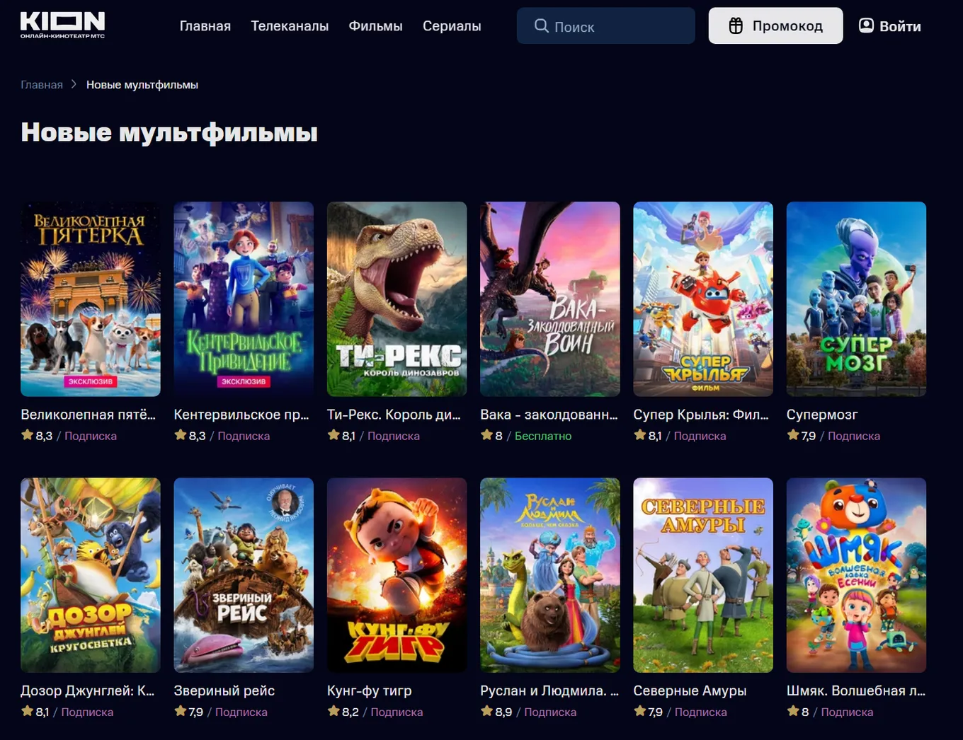The image size is (963, 740).
Task: Click the star icon under Великолепная пятёрка
Action: (28, 435)
